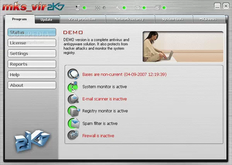Click the registry cube icon in header

point(157,8)
